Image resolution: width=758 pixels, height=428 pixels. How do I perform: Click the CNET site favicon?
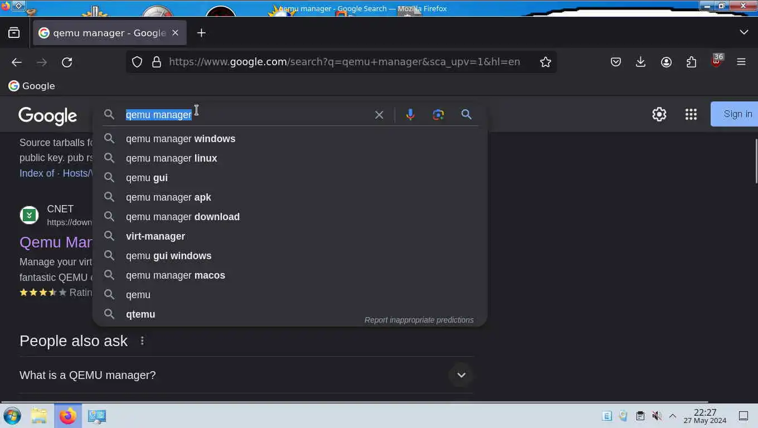coord(30,215)
